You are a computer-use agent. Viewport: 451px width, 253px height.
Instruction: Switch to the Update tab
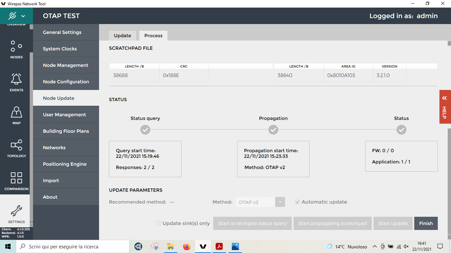(122, 36)
